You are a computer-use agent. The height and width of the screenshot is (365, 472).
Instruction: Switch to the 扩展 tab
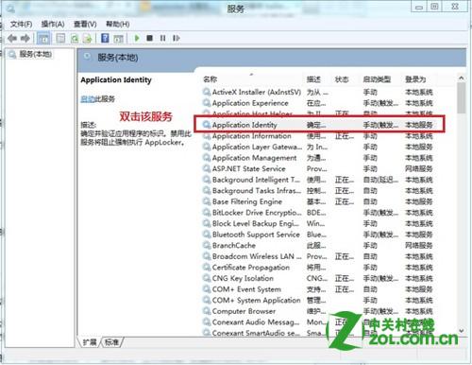(90, 342)
